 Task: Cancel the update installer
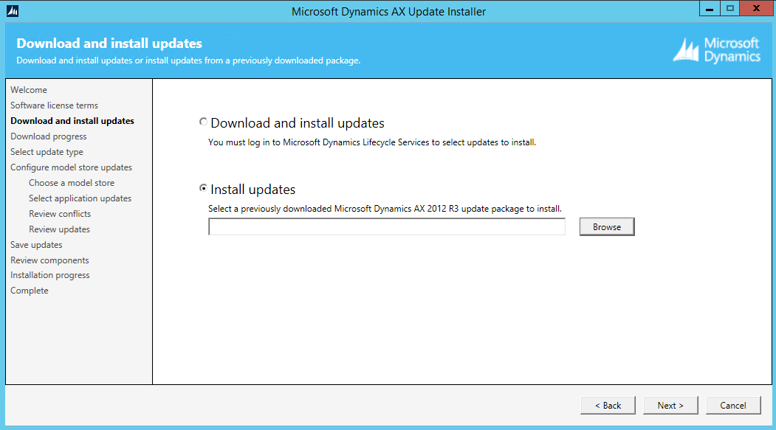(733, 405)
